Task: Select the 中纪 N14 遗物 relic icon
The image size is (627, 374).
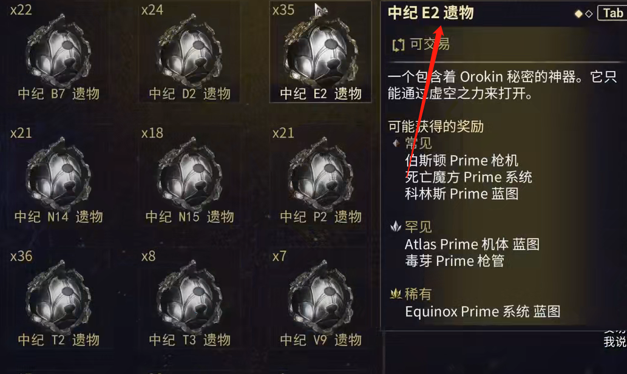Action: click(58, 172)
